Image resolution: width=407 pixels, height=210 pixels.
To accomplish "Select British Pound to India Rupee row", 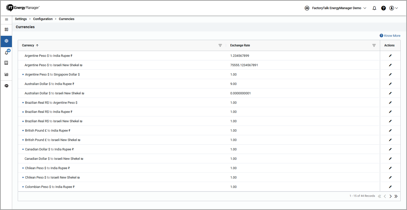I will (209, 131).
